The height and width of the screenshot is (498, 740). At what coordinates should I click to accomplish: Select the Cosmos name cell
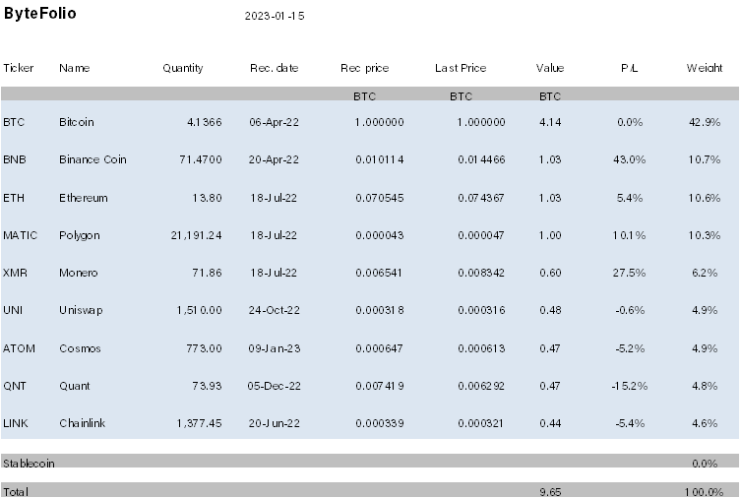tap(80, 348)
